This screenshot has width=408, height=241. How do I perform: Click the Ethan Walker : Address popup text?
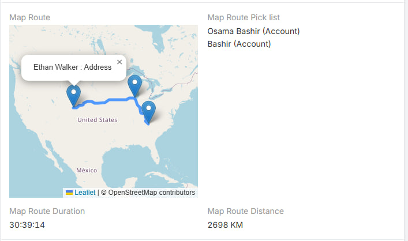72,67
